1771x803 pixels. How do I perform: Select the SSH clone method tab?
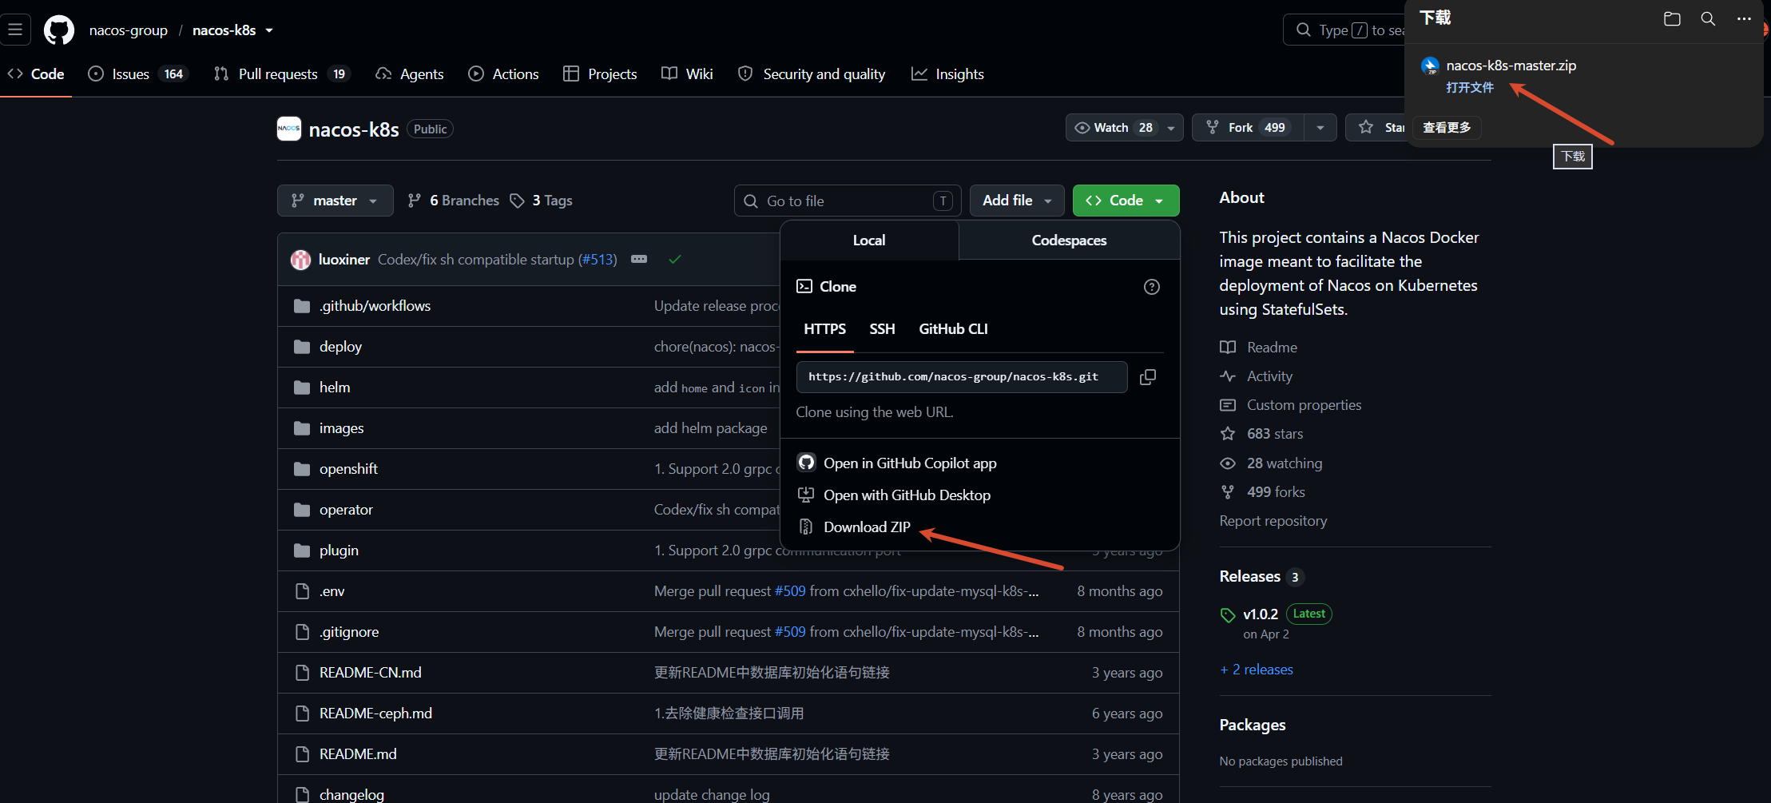[882, 329]
